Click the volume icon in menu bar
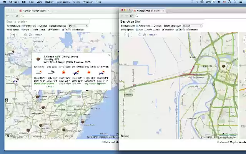 click(219, 2)
